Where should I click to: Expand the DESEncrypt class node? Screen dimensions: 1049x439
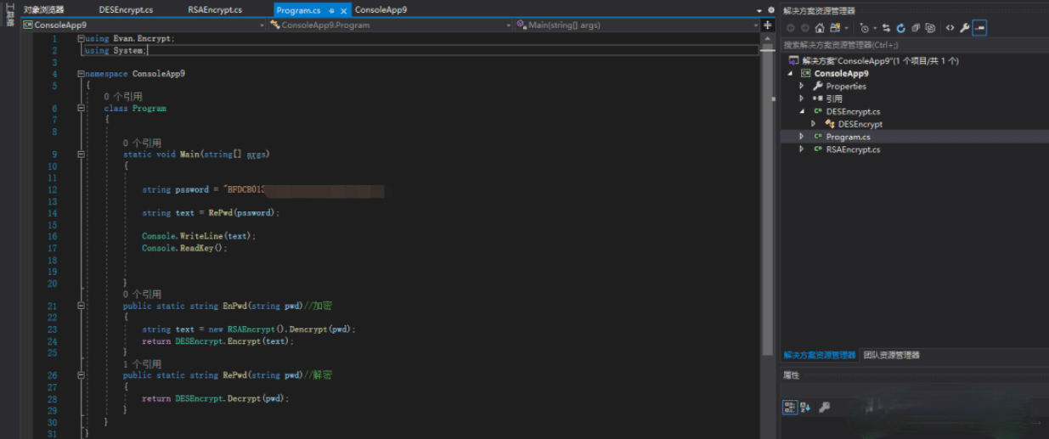click(x=813, y=124)
